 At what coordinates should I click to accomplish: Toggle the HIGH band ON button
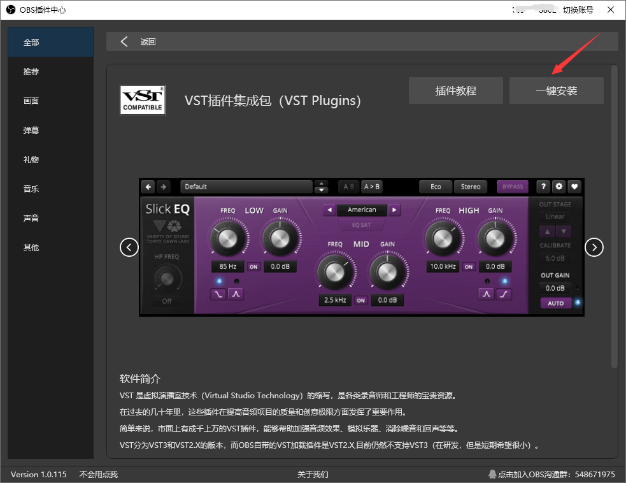click(469, 266)
